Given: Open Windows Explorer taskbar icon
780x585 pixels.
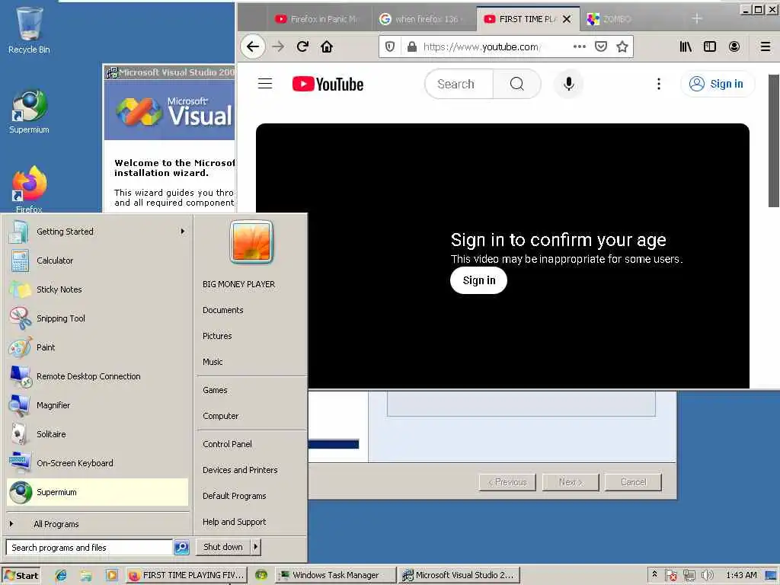Looking at the screenshot, I should click(86, 576).
